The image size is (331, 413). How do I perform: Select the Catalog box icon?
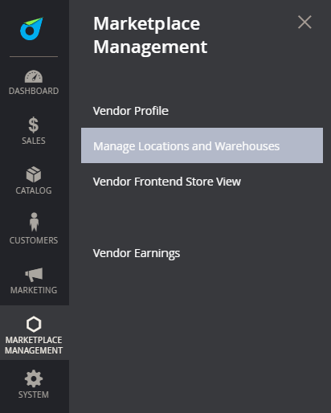[x=34, y=174]
